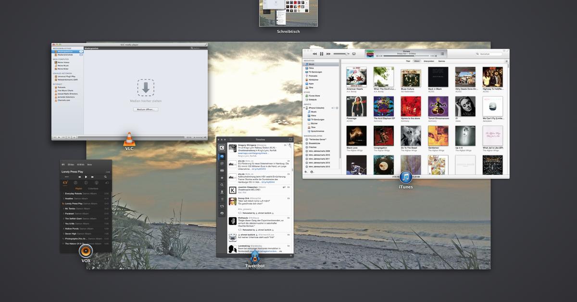Select The Selfish Giant track in VOX

click(86, 218)
